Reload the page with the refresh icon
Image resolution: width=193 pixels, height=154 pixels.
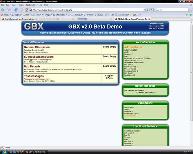click(x=16, y=10)
